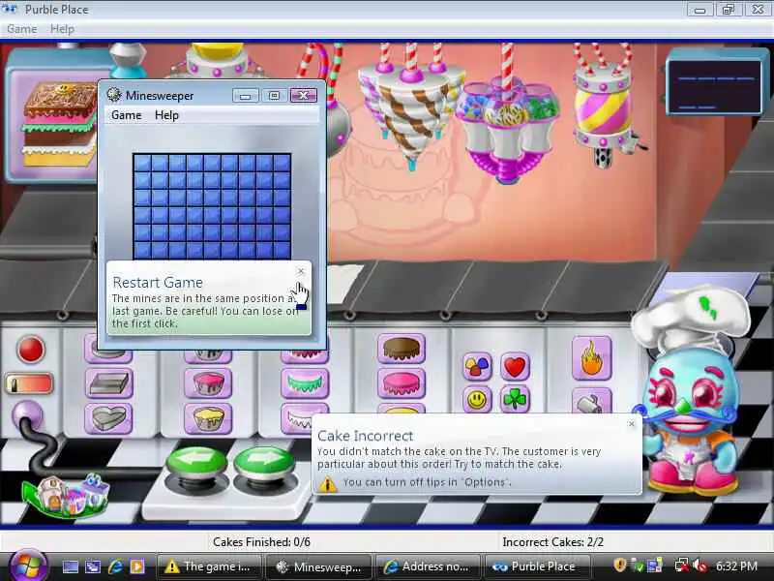Image resolution: width=774 pixels, height=581 pixels.
Task: Add the red heart decoration
Action: point(515,366)
